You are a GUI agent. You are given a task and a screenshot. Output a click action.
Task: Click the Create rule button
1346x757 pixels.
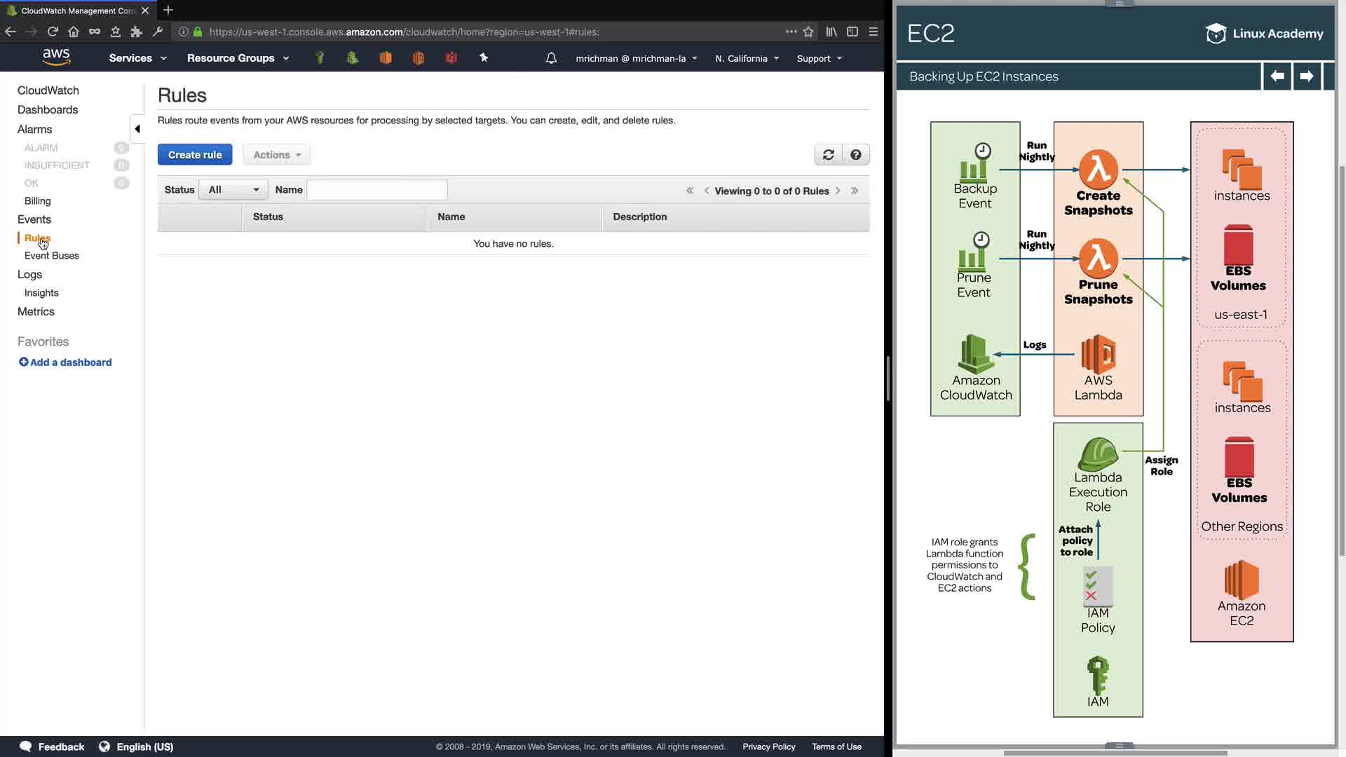[x=195, y=155]
